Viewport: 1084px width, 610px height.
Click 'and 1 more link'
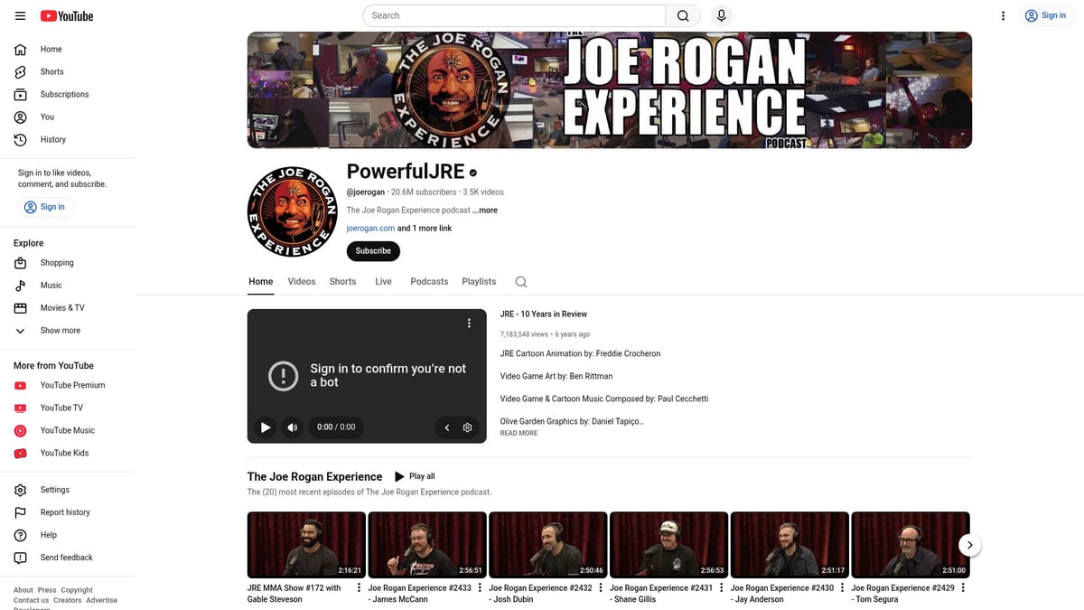(425, 229)
